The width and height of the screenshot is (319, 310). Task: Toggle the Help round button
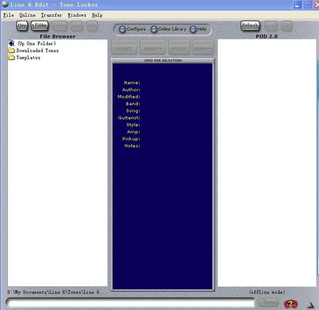[193, 29]
